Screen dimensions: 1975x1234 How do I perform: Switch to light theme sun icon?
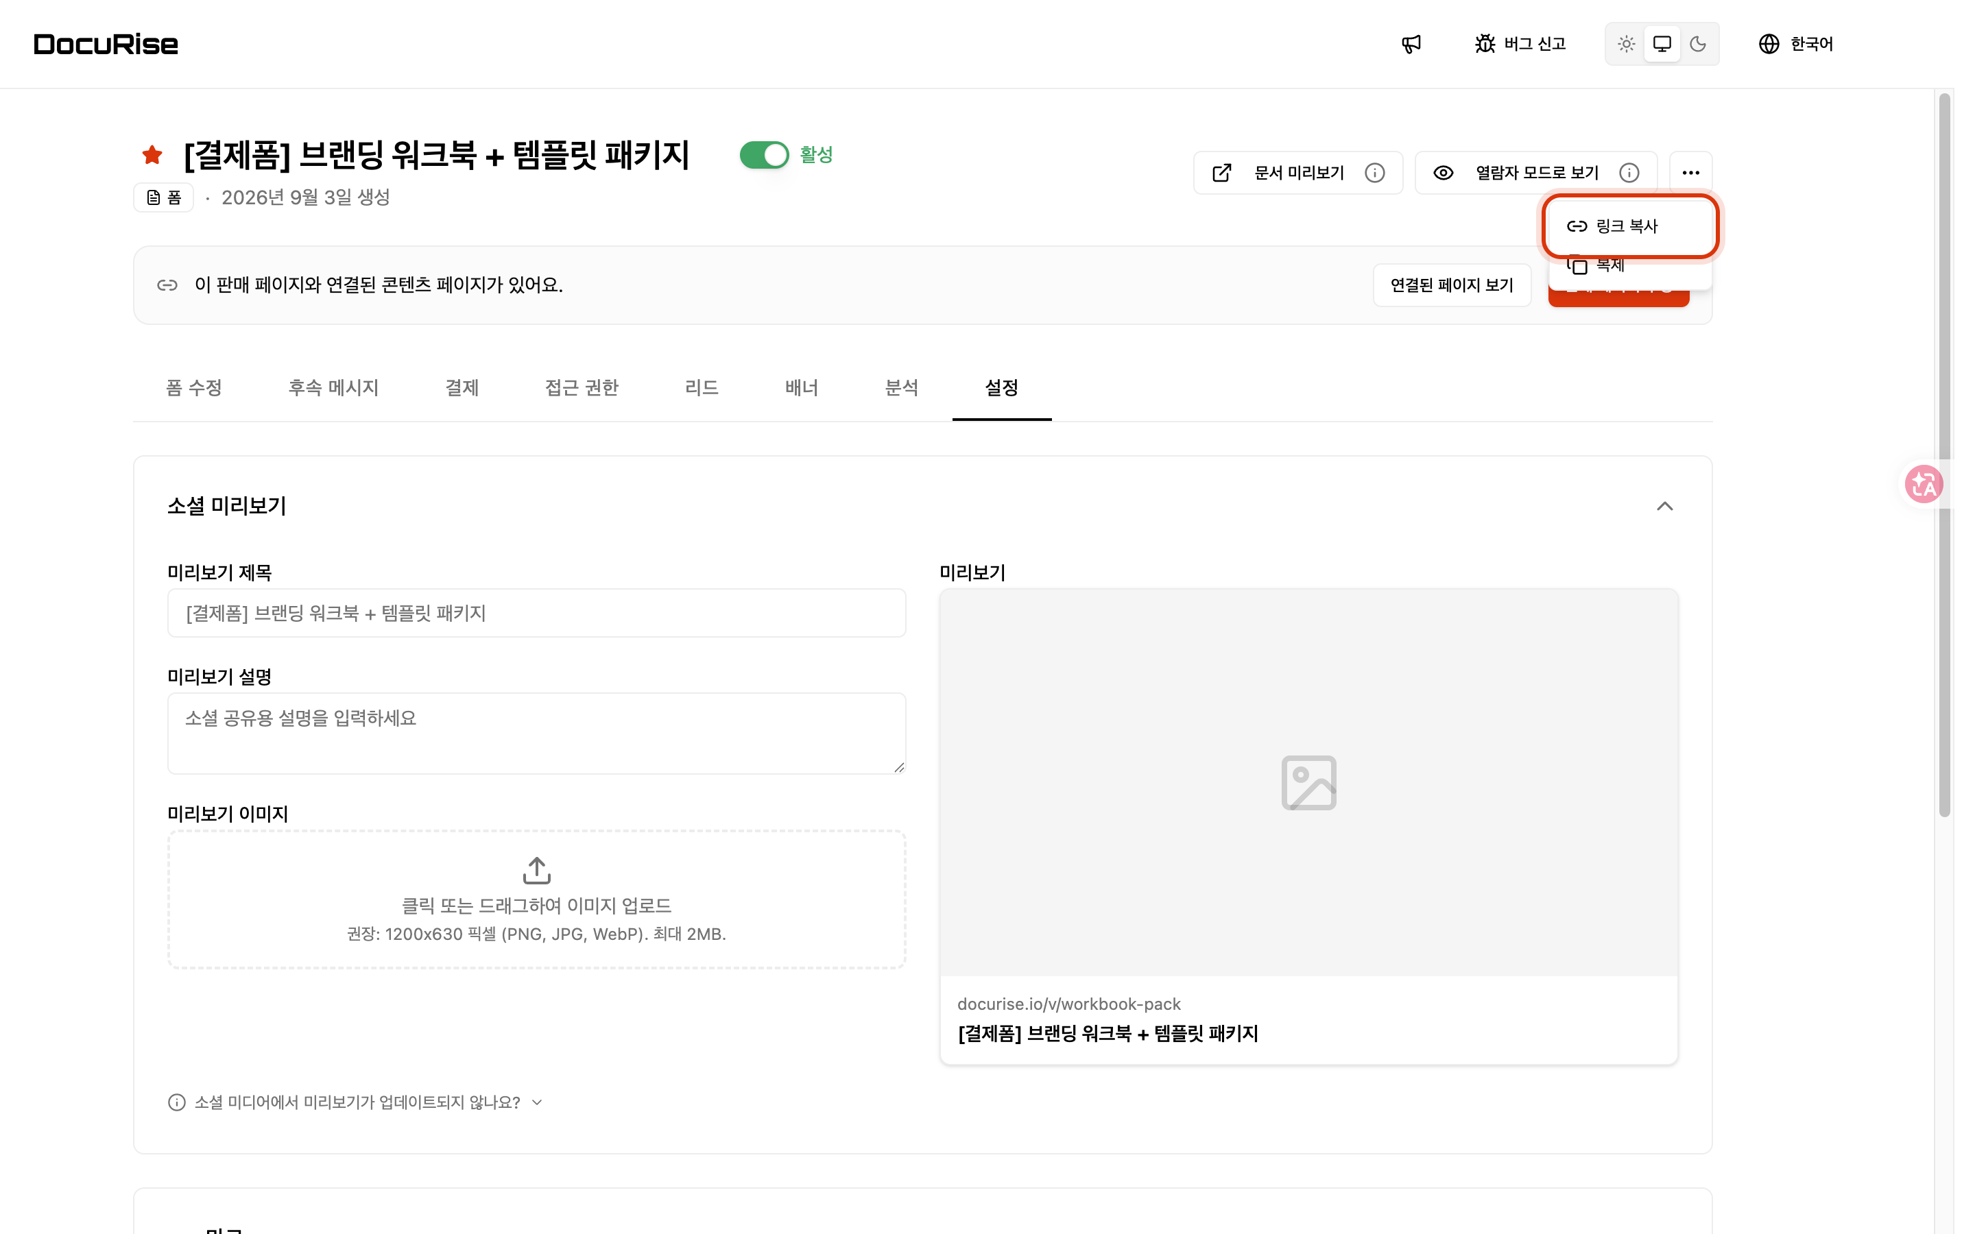pos(1626,44)
